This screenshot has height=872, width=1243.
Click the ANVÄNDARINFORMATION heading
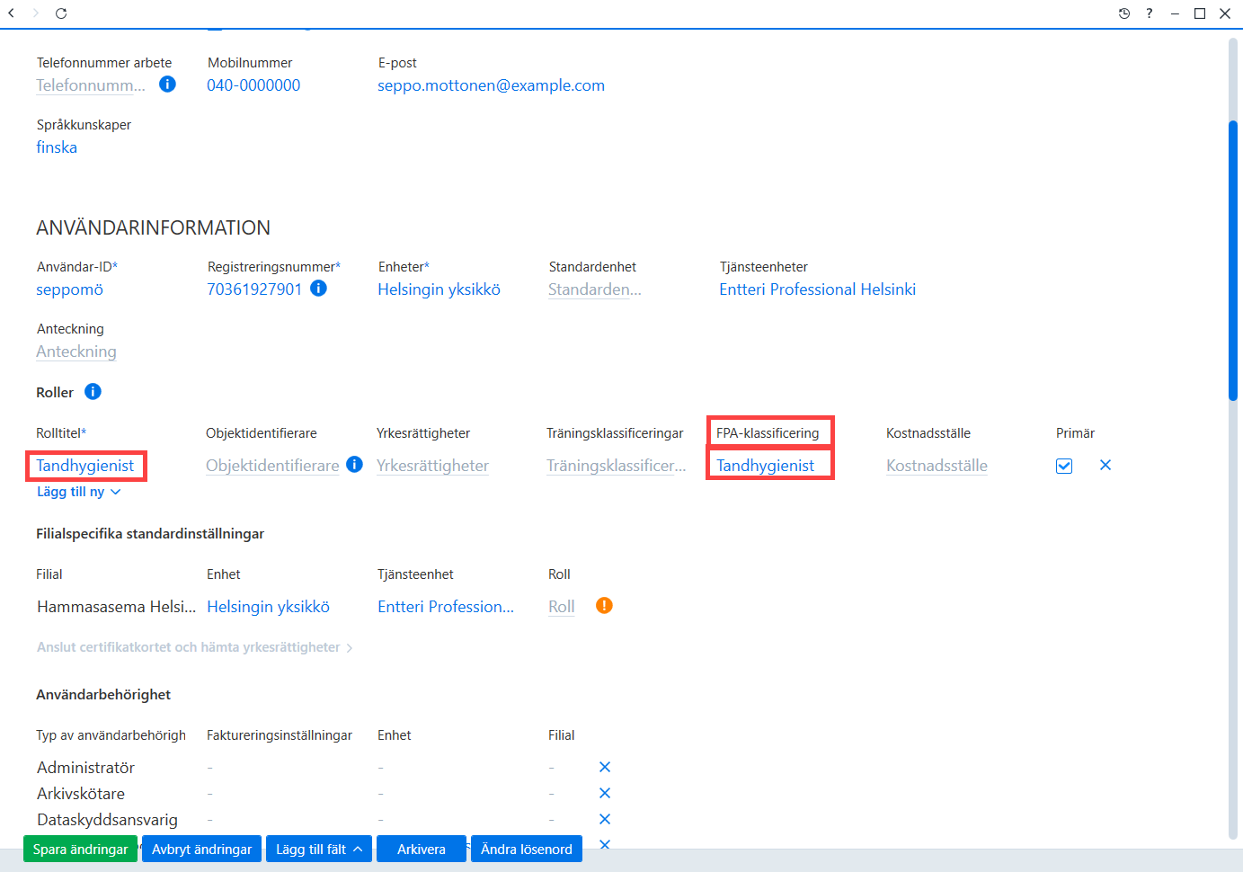pos(153,227)
